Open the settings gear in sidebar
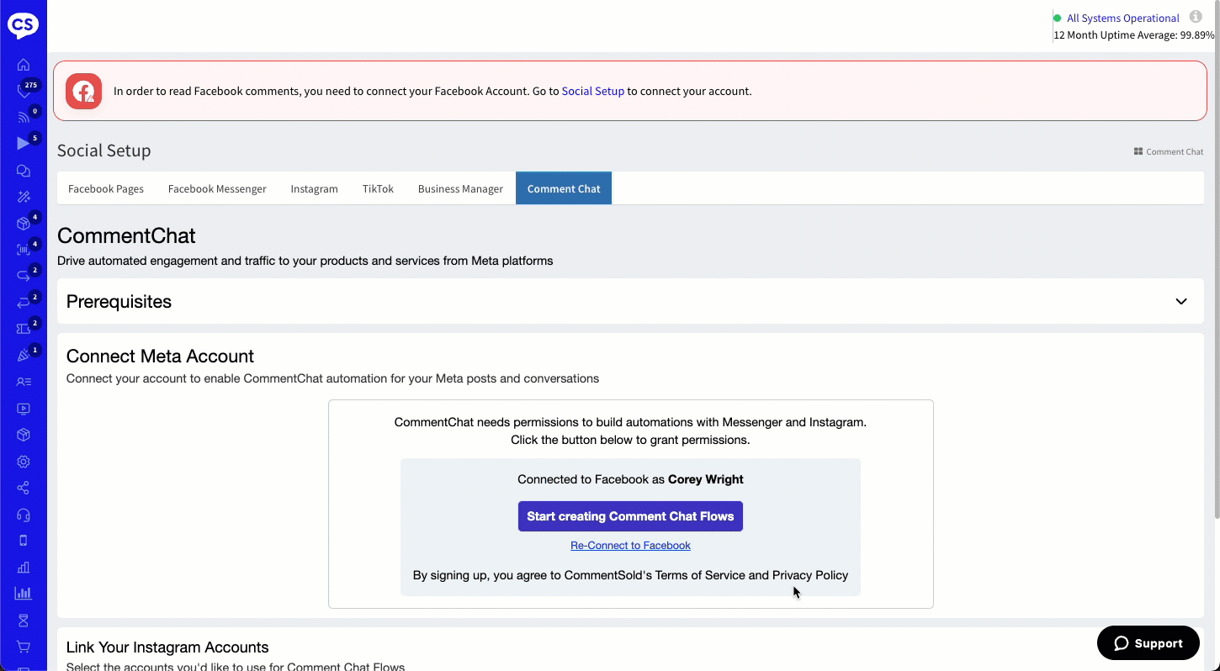Screen dimensions: 1220x671 tap(24, 462)
